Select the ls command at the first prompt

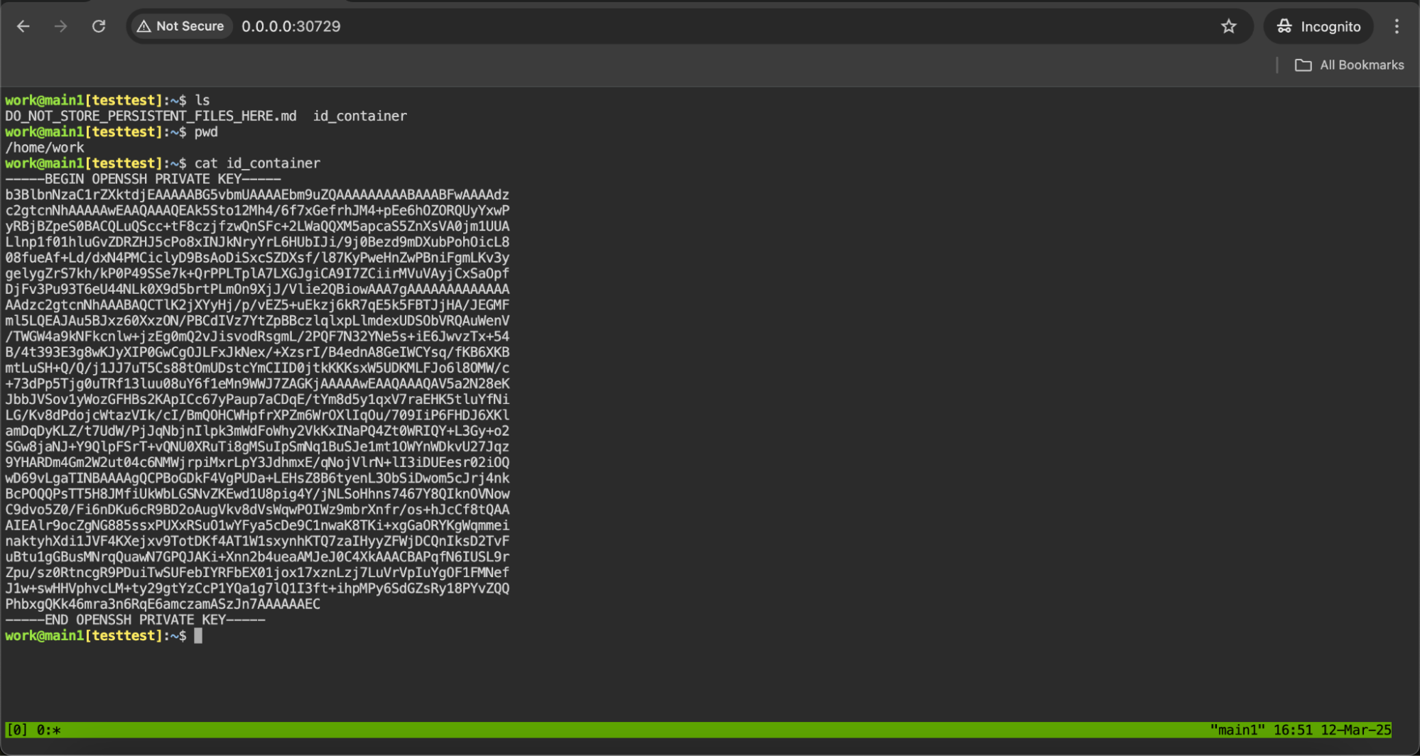[x=202, y=100]
